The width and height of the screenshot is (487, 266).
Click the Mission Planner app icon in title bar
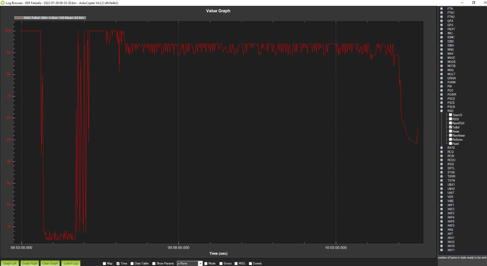[x=3, y=3]
